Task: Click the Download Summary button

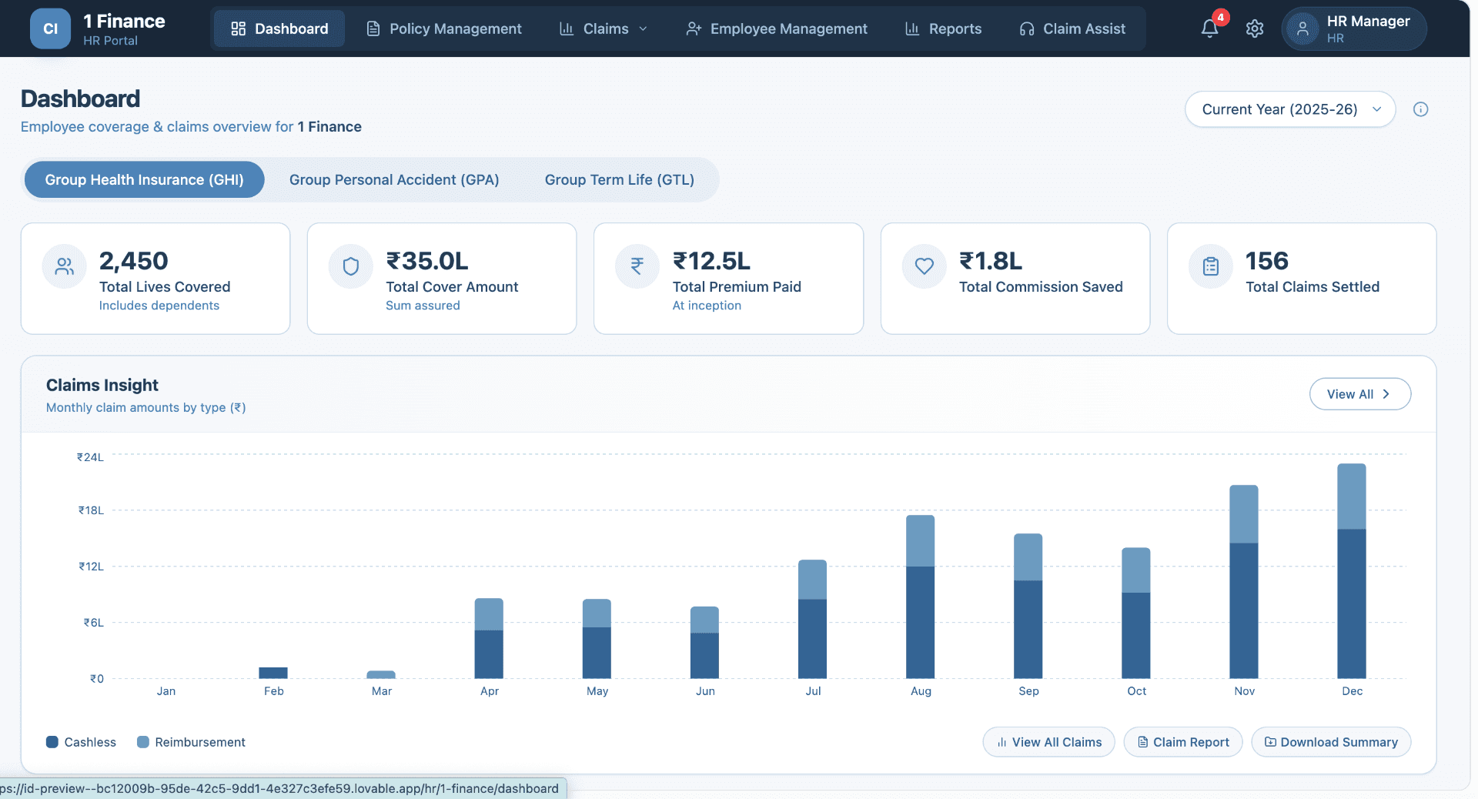Action: point(1330,742)
